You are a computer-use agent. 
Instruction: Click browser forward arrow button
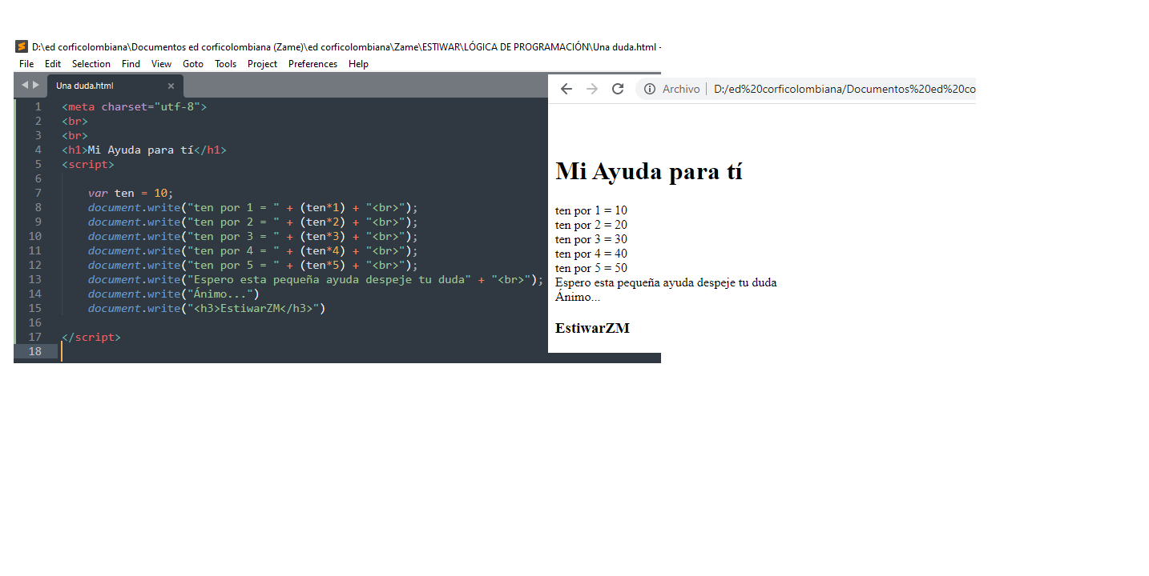pos(592,89)
